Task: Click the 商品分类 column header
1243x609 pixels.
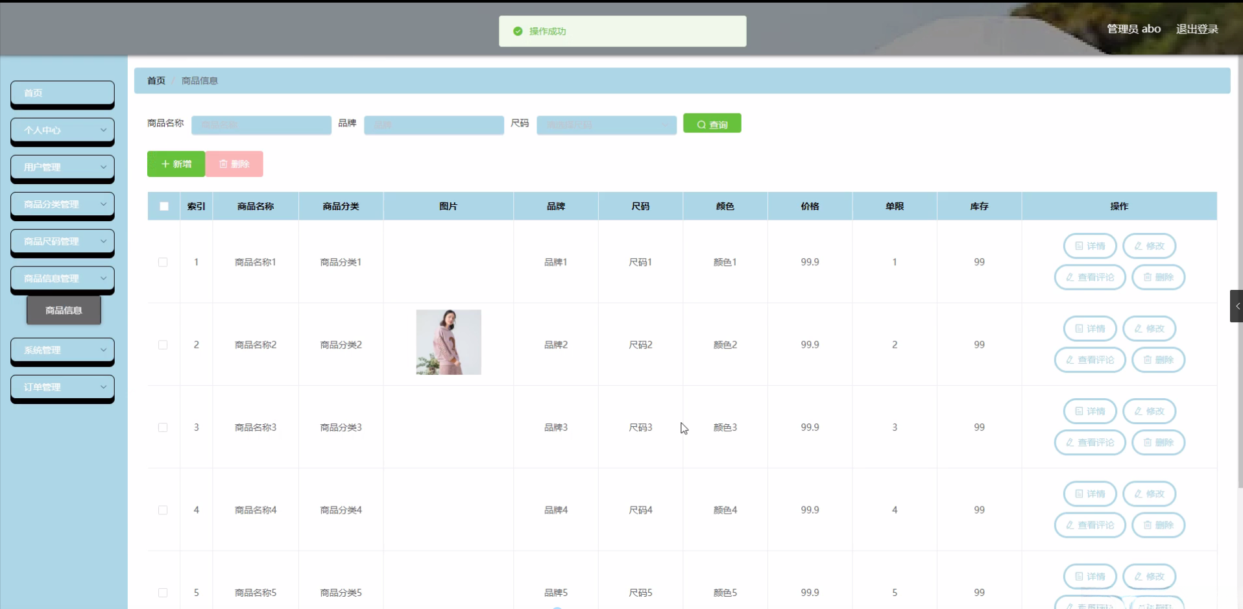Action: 341,206
